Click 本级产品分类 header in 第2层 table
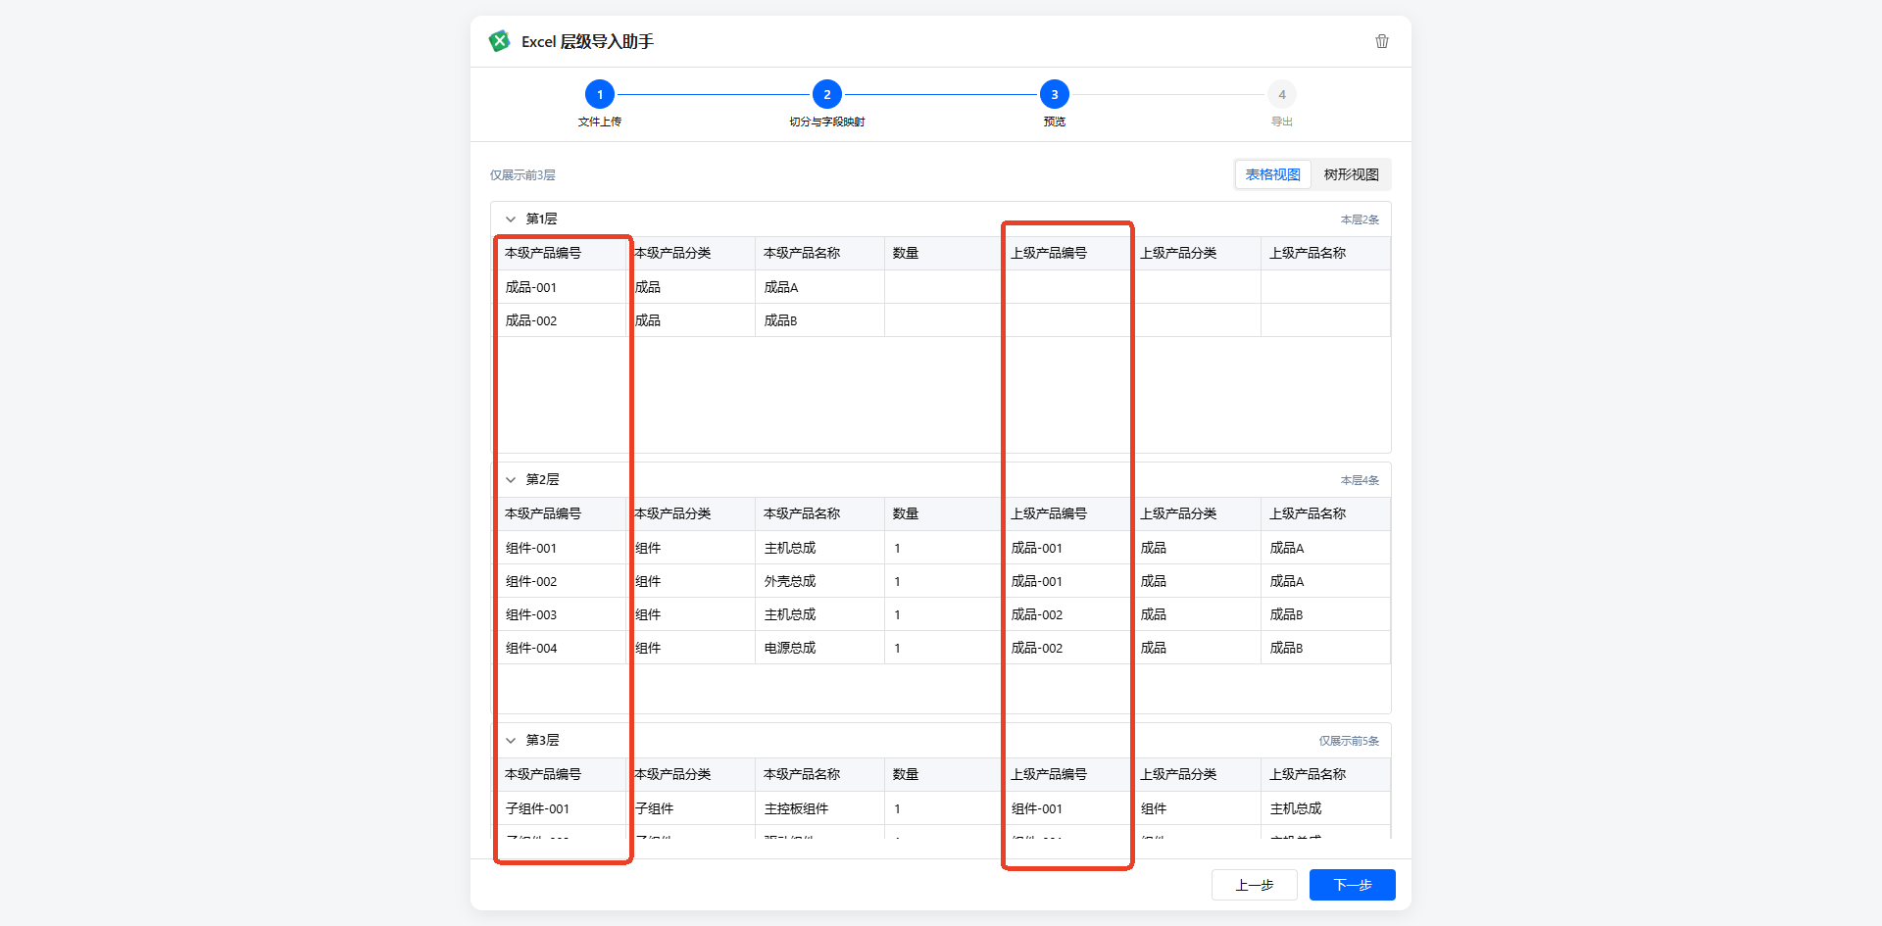Screen dimensions: 1882x926 click(672, 513)
